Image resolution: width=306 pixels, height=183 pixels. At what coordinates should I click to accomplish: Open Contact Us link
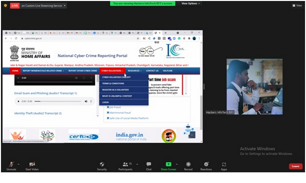click(152, 71)
